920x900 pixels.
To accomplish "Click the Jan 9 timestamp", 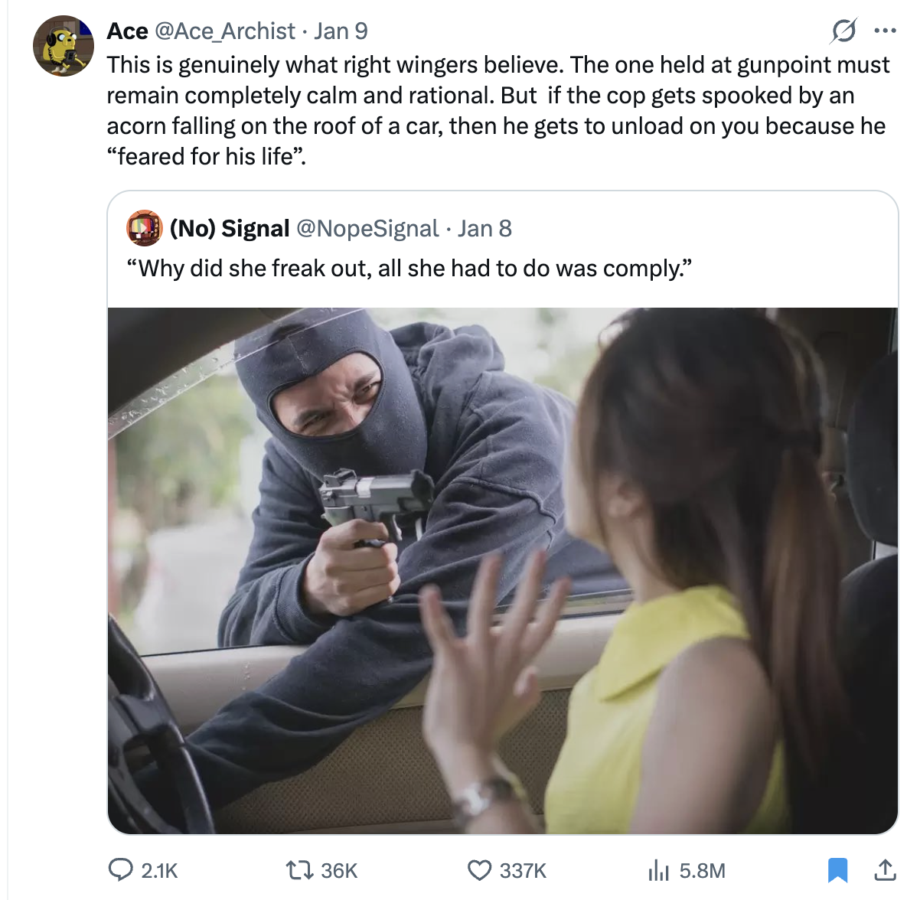I will click(341, 31).
